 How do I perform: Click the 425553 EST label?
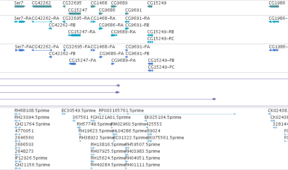pos(154,124)
